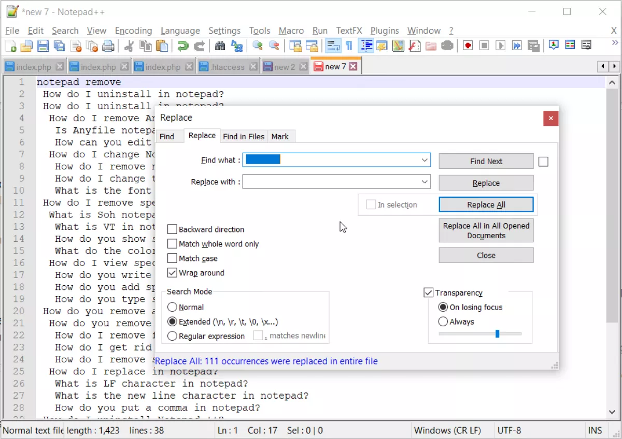Show hidden toolbar buttons with chevron
The height and width of the screenshot is (439, 622).
(x=614, y=43)
